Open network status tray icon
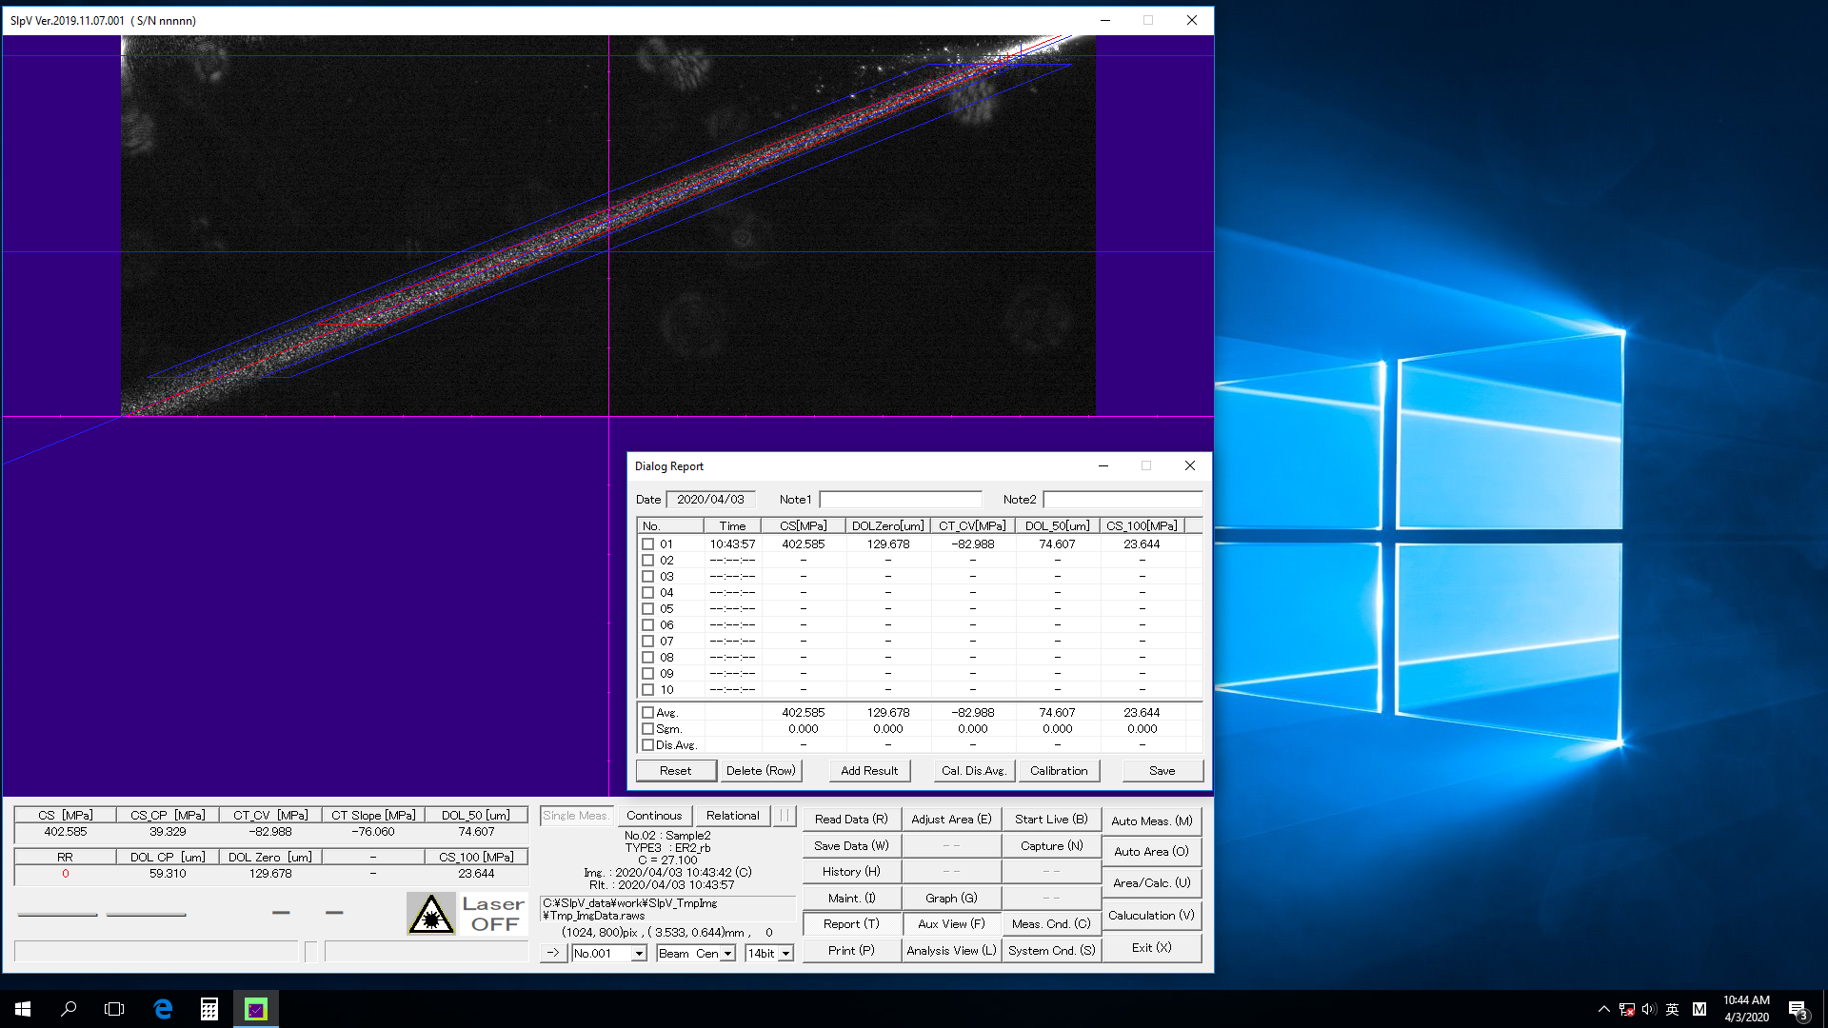Viewport: 1828px width, 1028px height. tap(1627, 1009)
